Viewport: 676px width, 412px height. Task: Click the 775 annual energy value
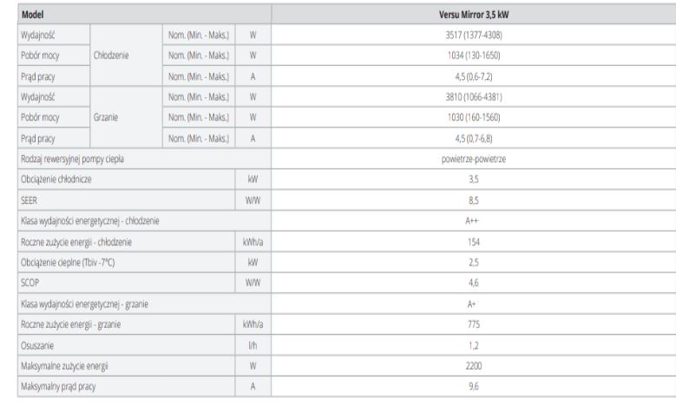coord(473,324)
